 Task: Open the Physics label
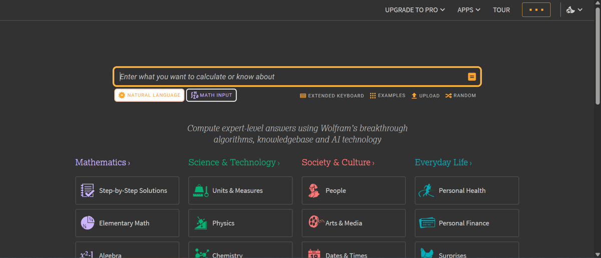coord(223,223)
